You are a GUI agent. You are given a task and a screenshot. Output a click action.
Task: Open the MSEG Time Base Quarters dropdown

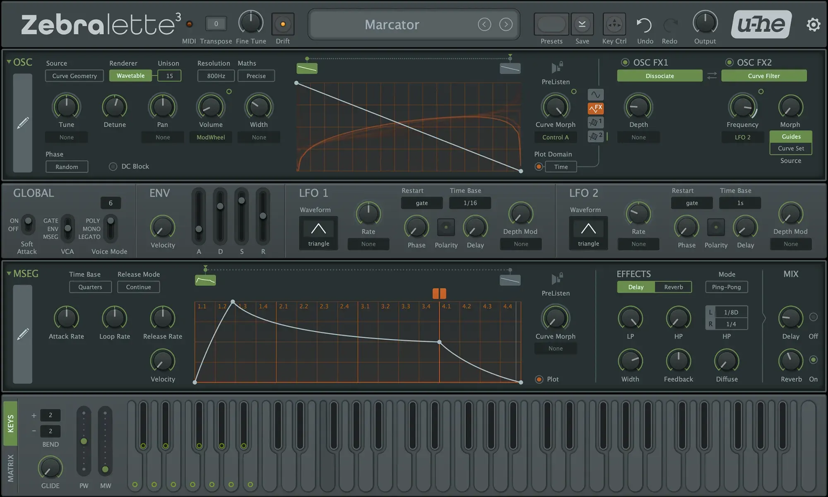[90, 287]
